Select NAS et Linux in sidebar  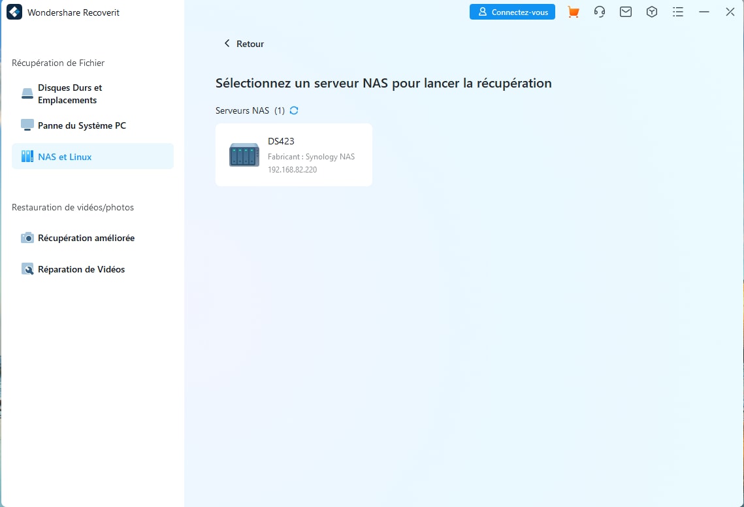tap(93, 157)
